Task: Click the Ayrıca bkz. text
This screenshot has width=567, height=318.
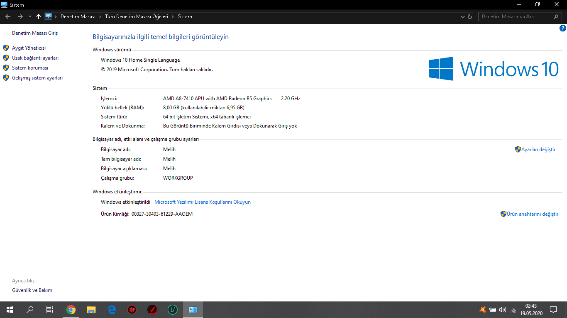Action: (x=24, y=281)
